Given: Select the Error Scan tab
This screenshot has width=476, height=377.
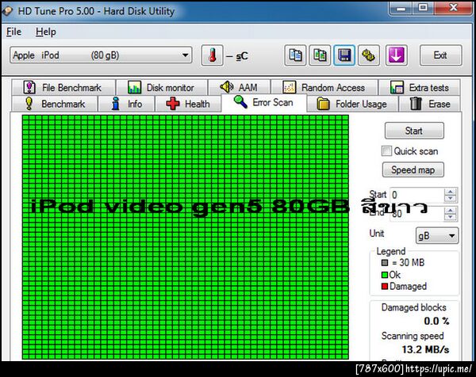Looking at the screenshot, I should 264,102.
